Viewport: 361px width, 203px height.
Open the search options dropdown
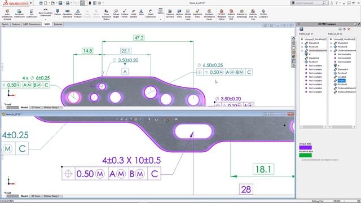327,3
